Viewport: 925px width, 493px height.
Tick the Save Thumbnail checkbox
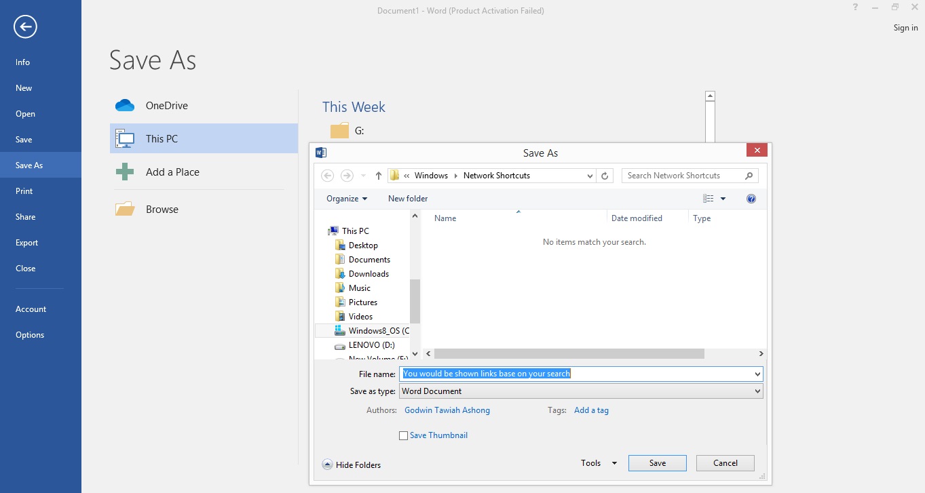click(404, 436)
